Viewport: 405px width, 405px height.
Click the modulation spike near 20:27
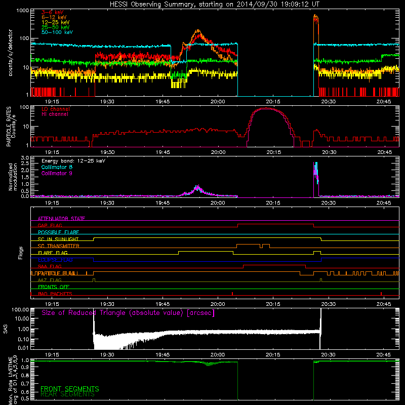coord(315,171)
